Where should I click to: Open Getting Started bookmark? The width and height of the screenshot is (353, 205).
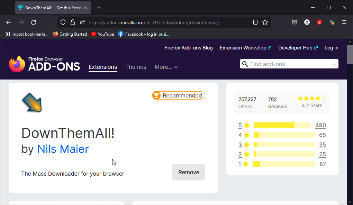click(x=70, y=34)
